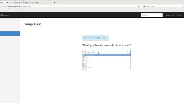Open URL history dropdown arrow

coord(139,7)
